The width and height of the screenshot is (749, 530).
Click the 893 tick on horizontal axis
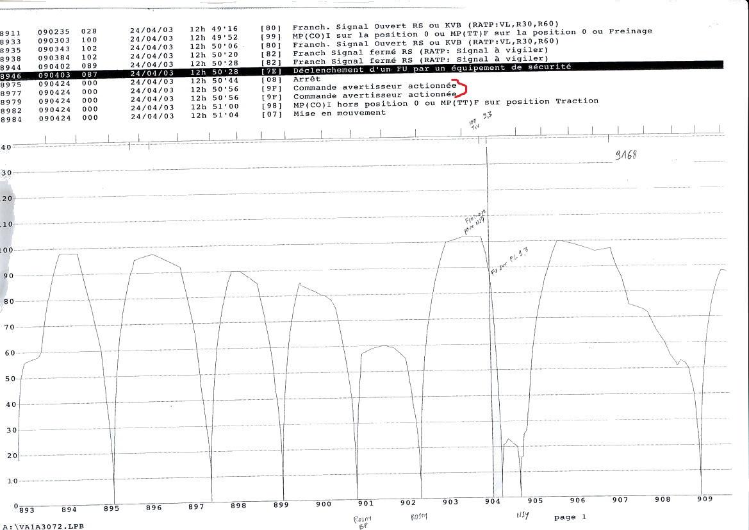point(27,509)
